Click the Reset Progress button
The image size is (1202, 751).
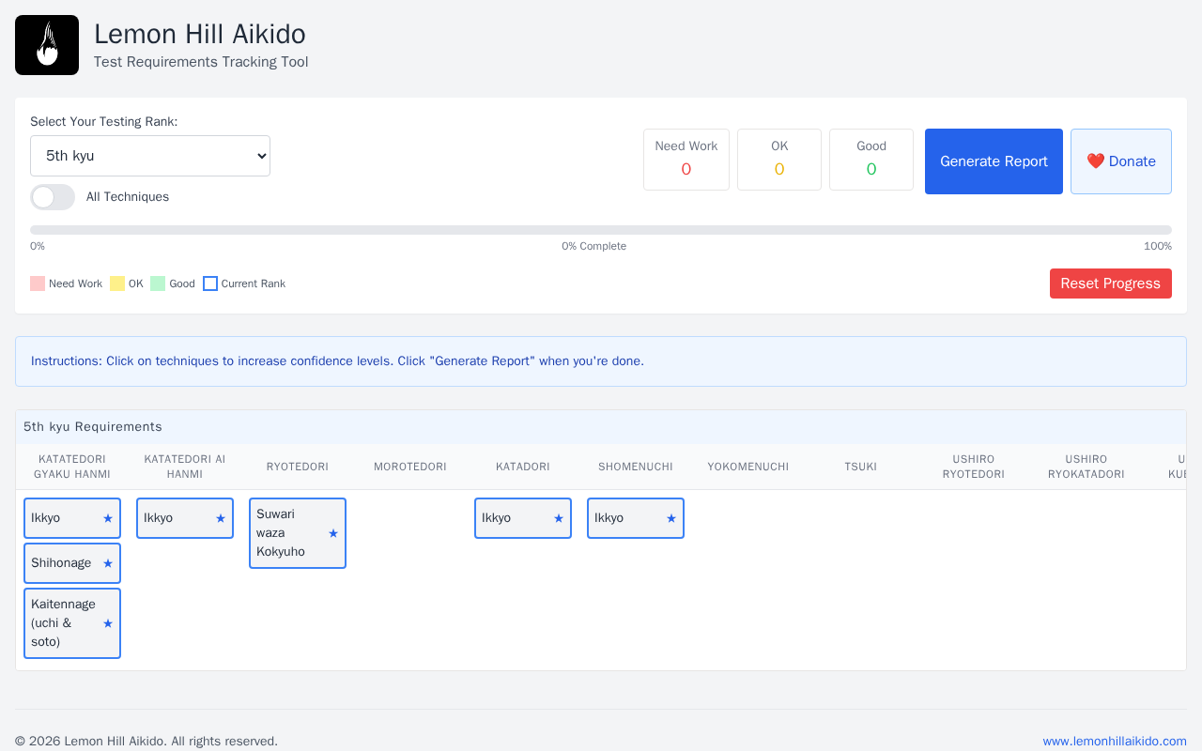(1111, 284)
